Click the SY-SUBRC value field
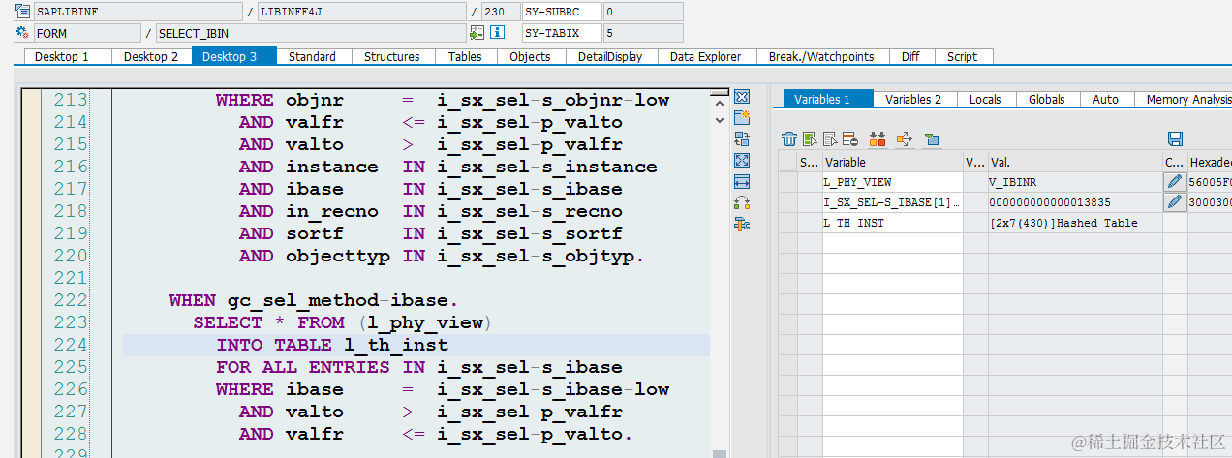Screen dimensions: 1232x458 [x=642, y=12]
